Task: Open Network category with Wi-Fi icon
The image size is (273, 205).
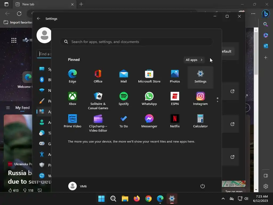Action: 44,90
